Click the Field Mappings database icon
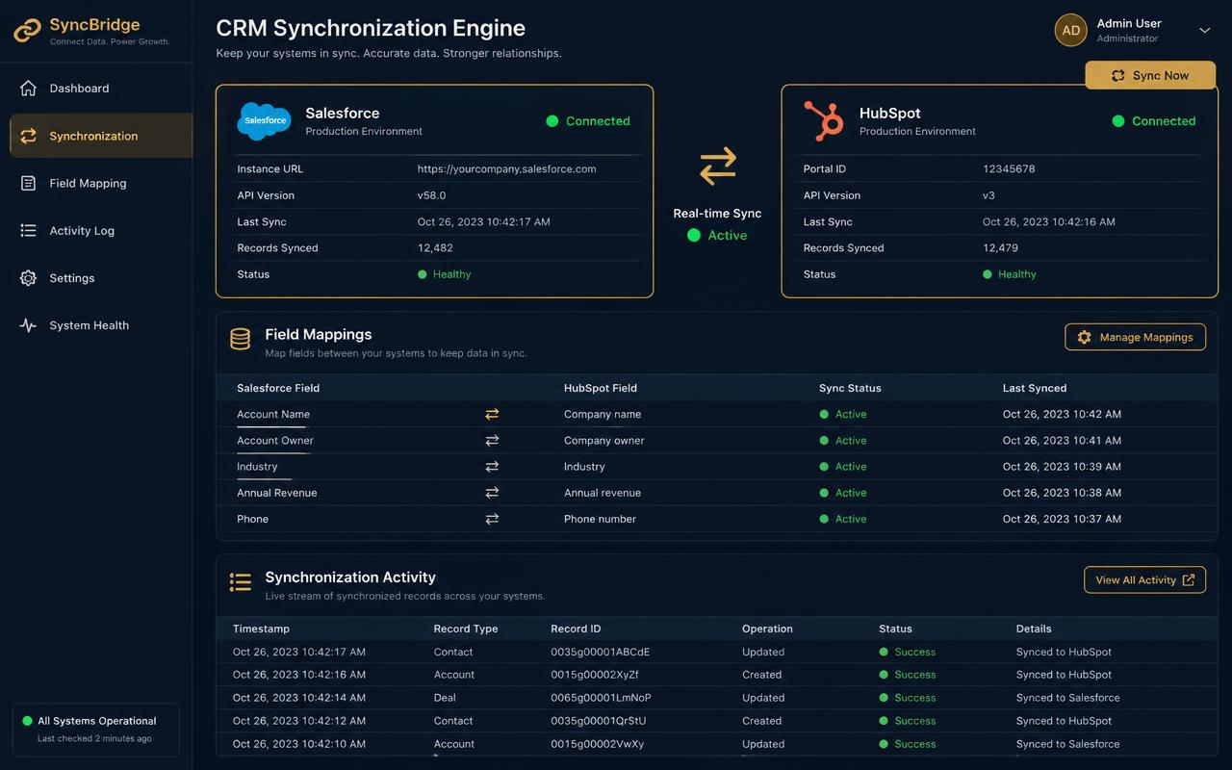This screenshot has width=1232, height=770. (240, 340)
